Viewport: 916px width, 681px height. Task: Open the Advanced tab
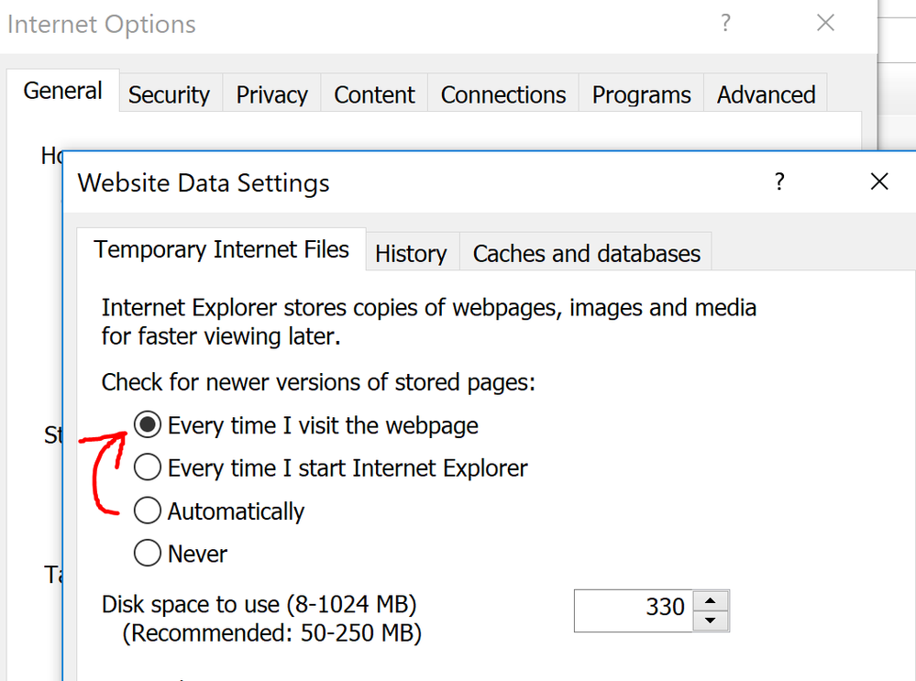(766, 95)
